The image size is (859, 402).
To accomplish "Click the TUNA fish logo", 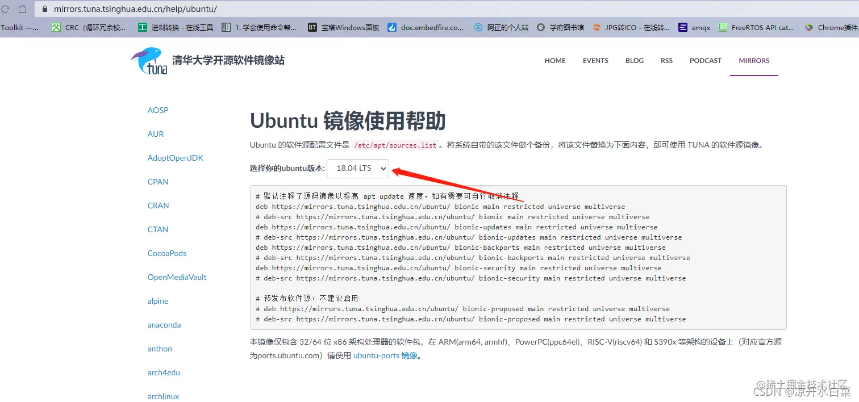I will (x=149, y=61).
